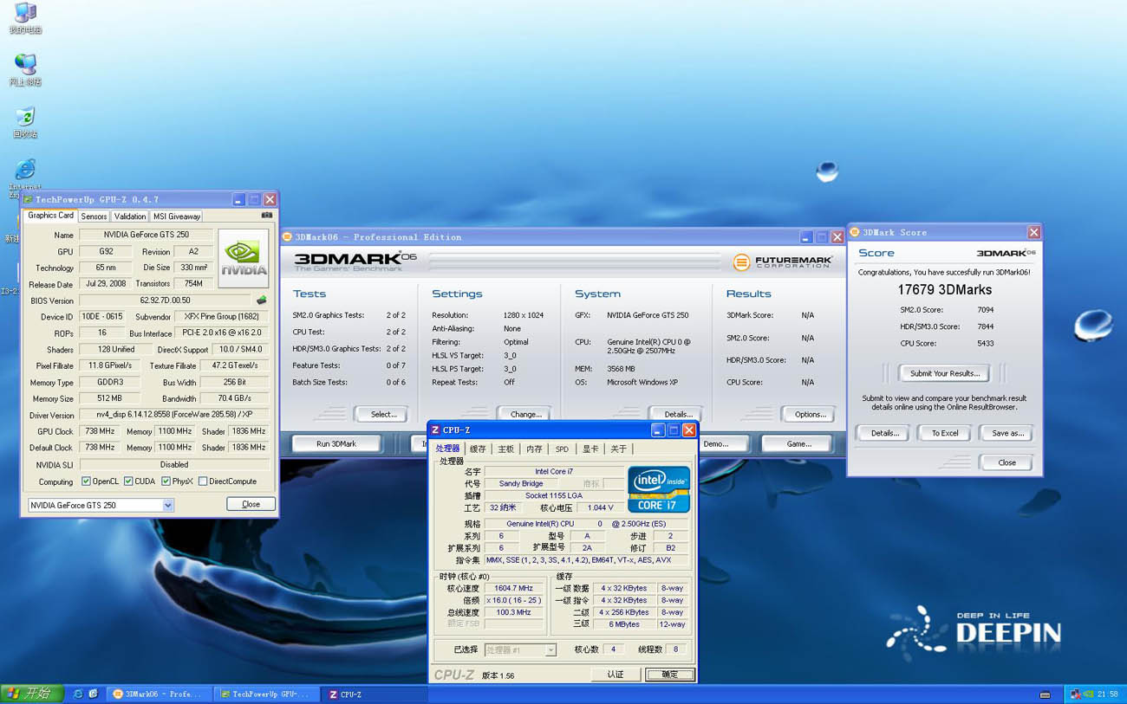Screen dimensions: 1127x704
Task: Toggle the OpenCL checkbox in GPU-Z
Action: click(x=86, y=481)
